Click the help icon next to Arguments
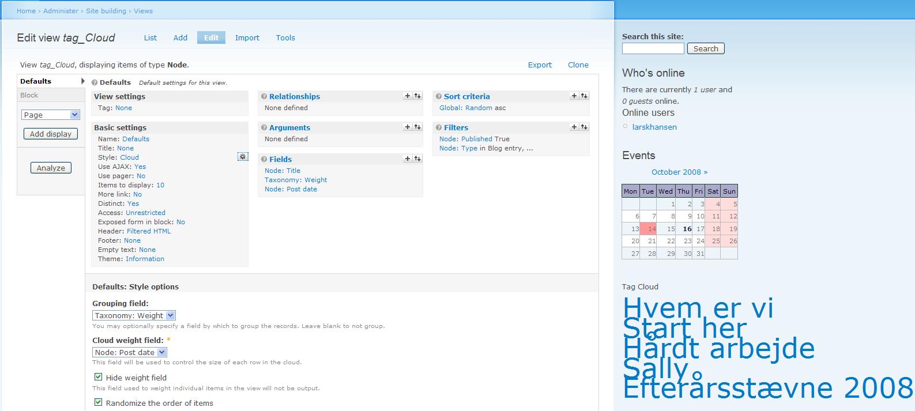 pos(264,128)
